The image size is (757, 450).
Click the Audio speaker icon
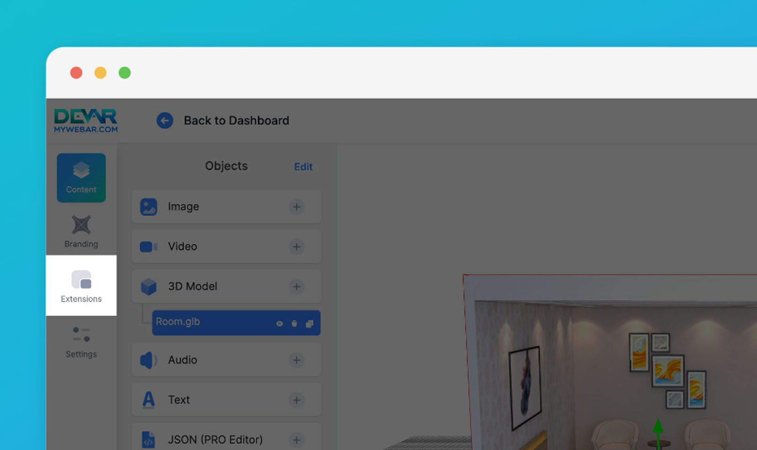click(148, 360)
